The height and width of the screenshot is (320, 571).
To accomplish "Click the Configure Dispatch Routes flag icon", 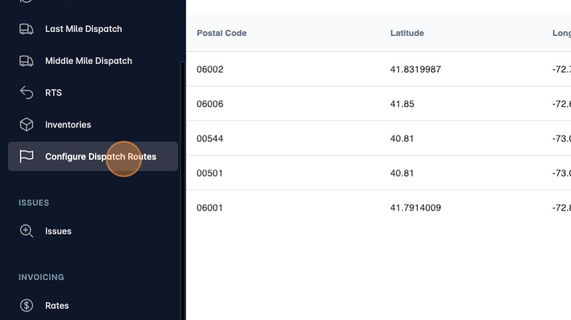I will [27, 157].
